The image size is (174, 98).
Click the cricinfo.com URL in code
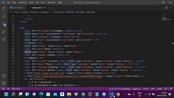[49, 73]
